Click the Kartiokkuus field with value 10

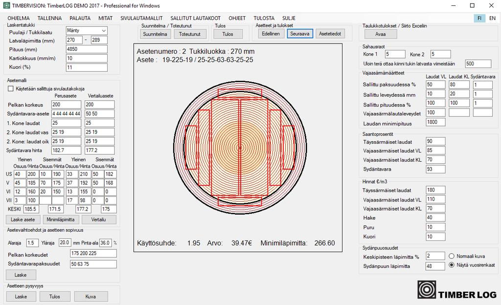pyautogui.click(x=87, y=58)
